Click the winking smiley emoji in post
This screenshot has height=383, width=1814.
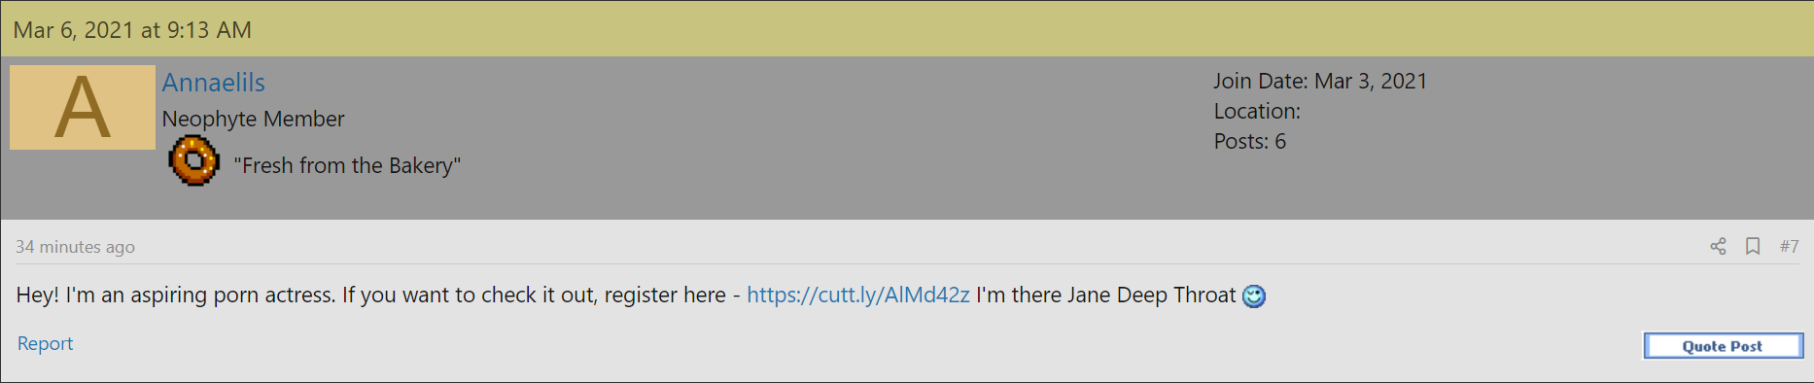coord(1254,296)
